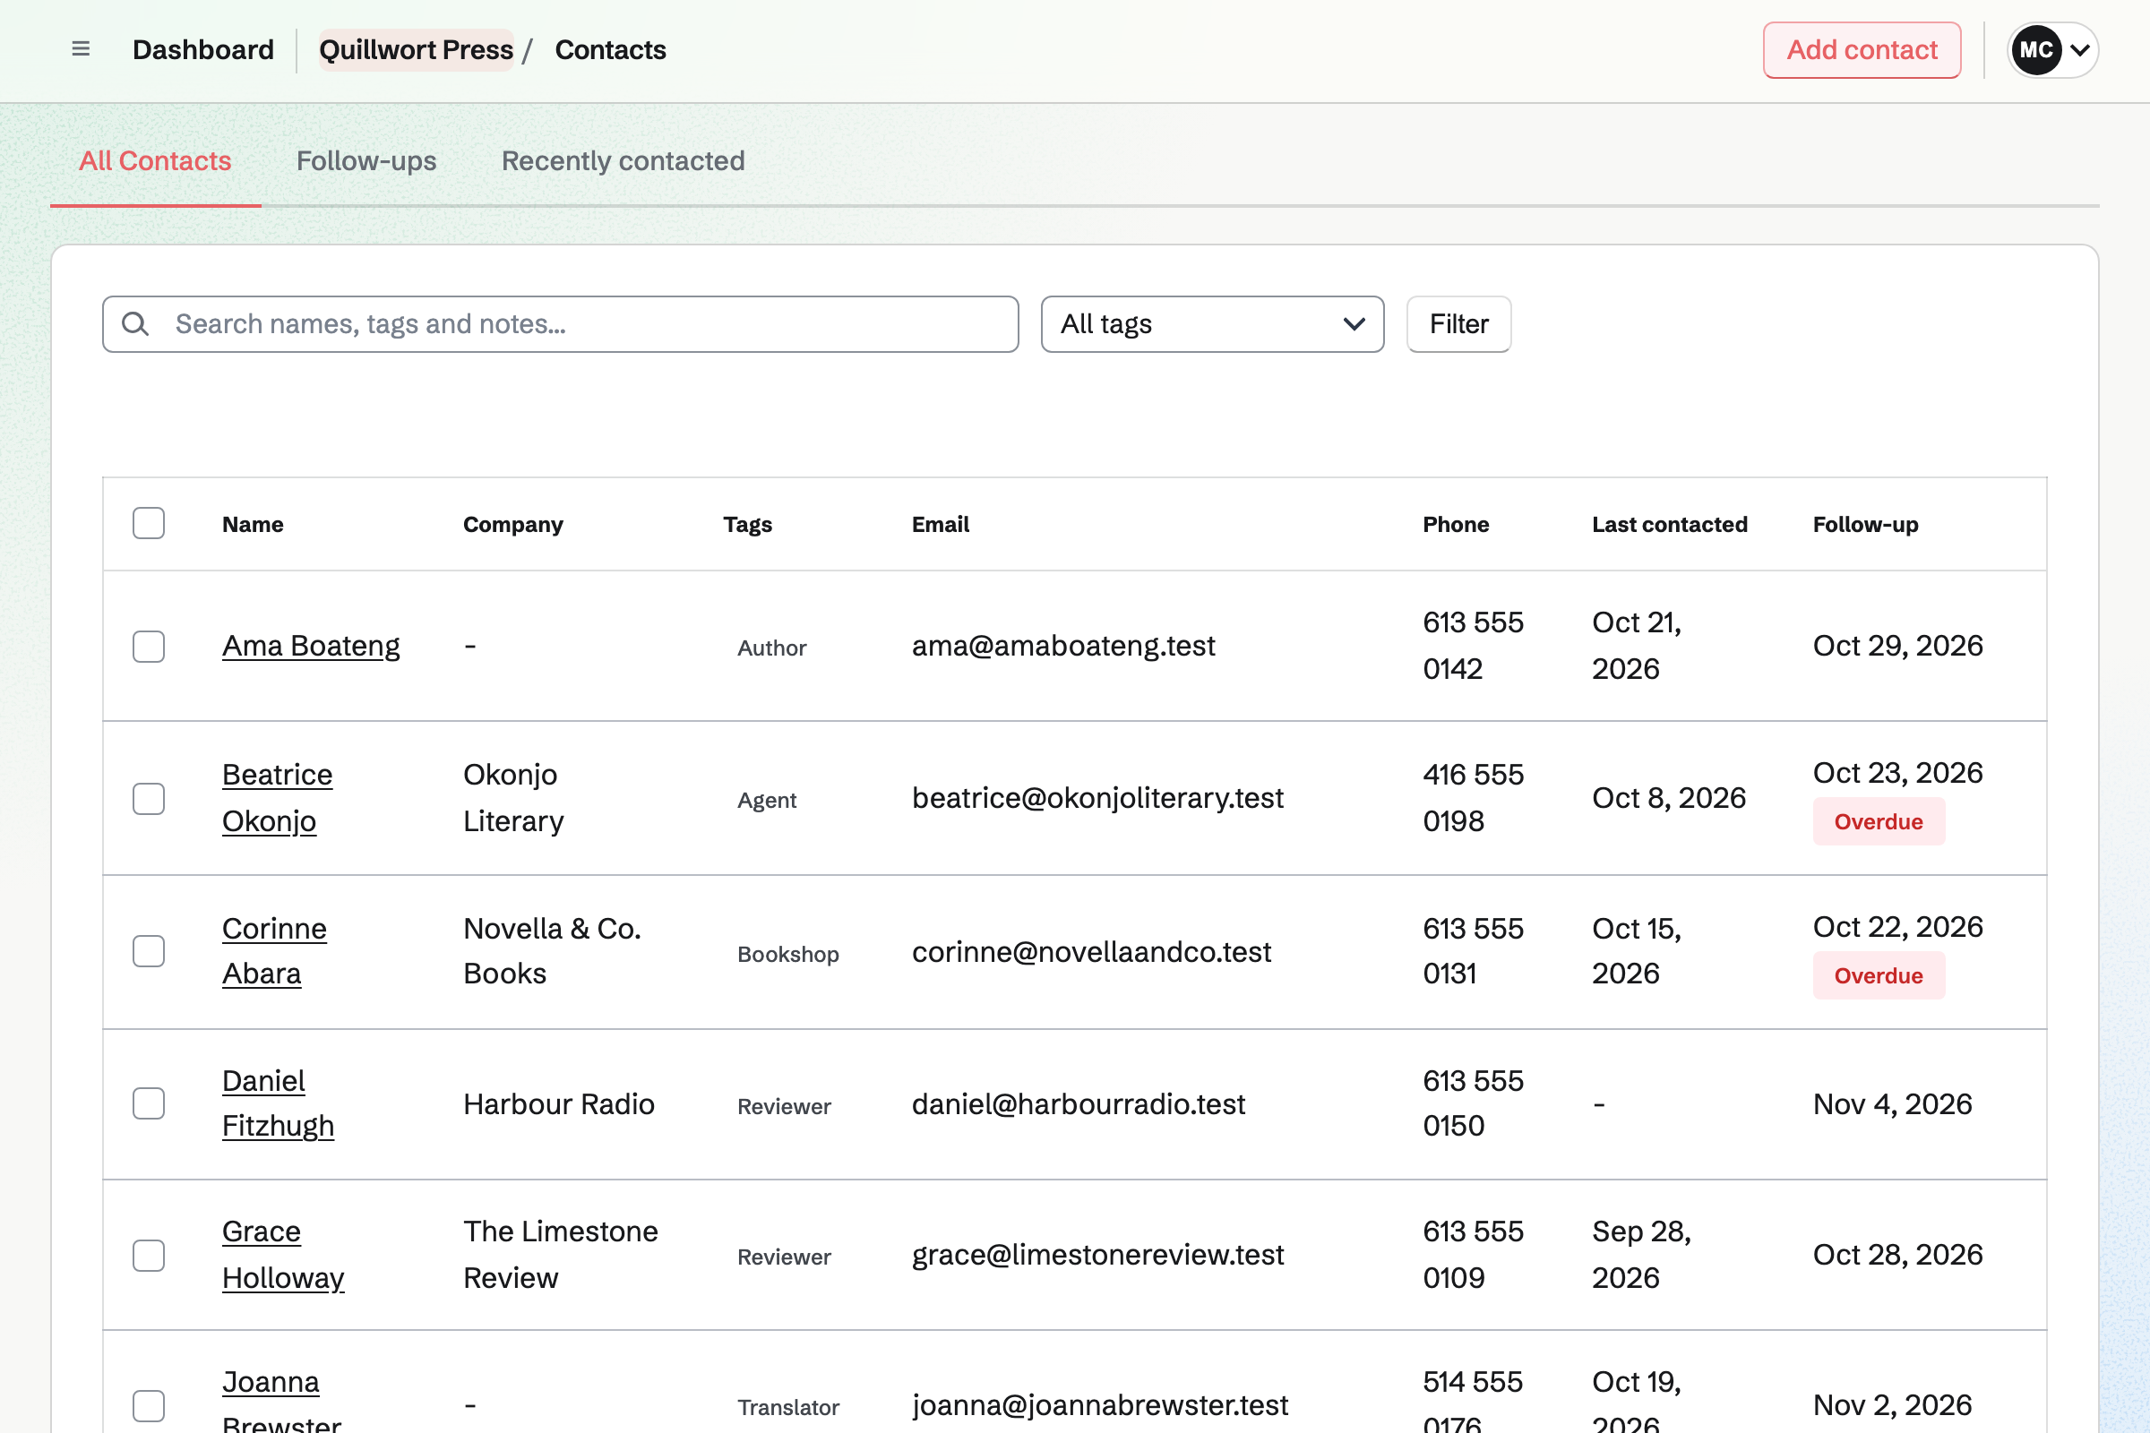This screenshot has width=2150, height=1433.
Task: Click Harbour Radio company cell
Action: coord(559,1104)
